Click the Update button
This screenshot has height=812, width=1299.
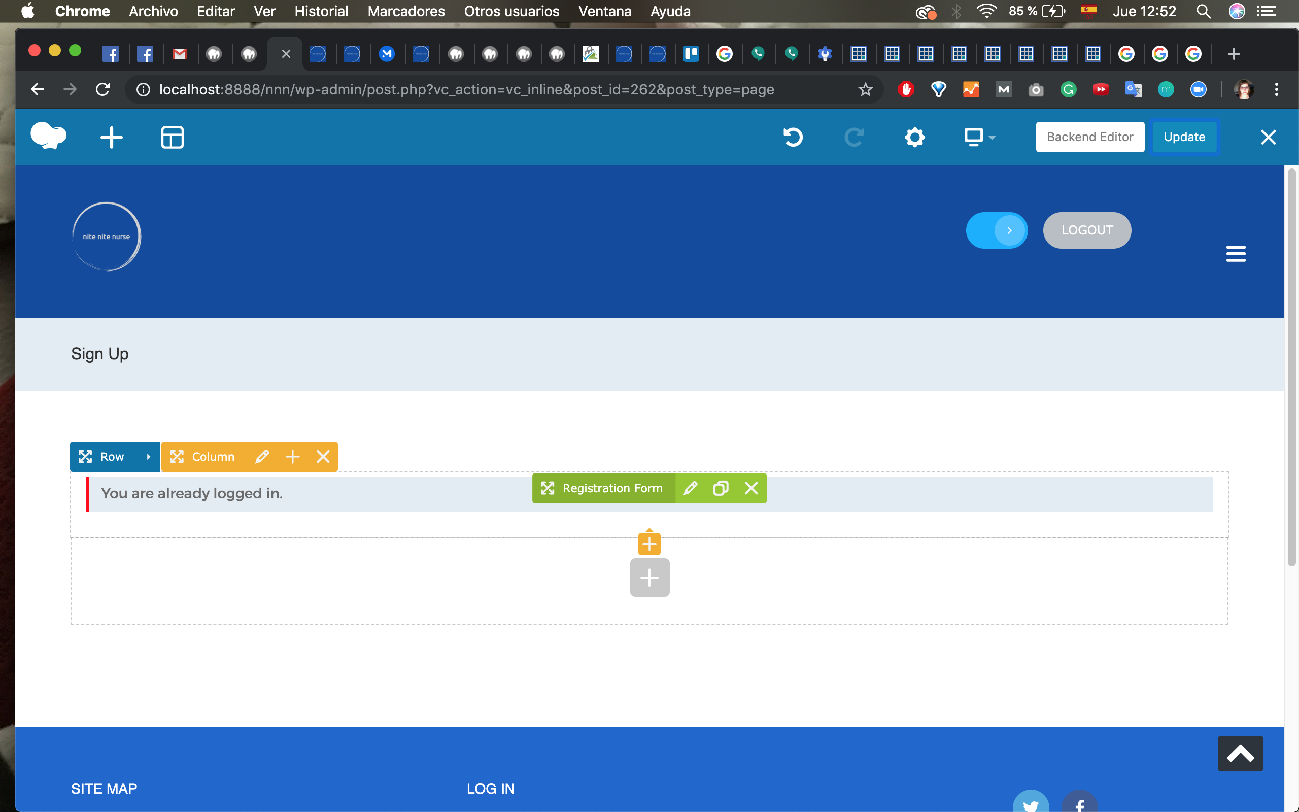1184,137
